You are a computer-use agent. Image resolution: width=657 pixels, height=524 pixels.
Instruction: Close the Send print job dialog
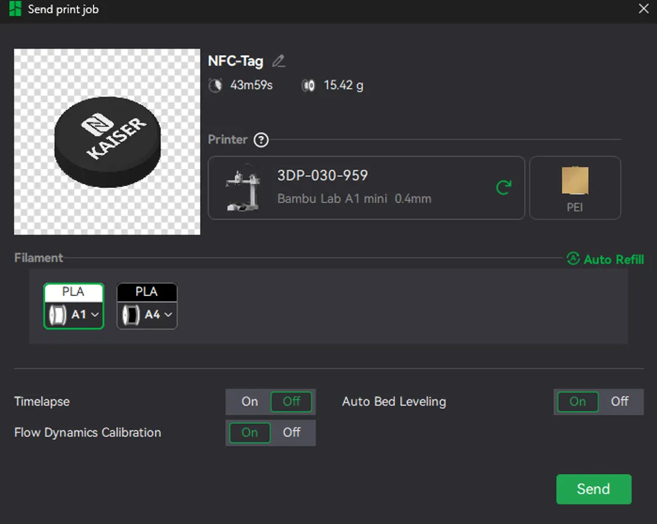point(644,9)
